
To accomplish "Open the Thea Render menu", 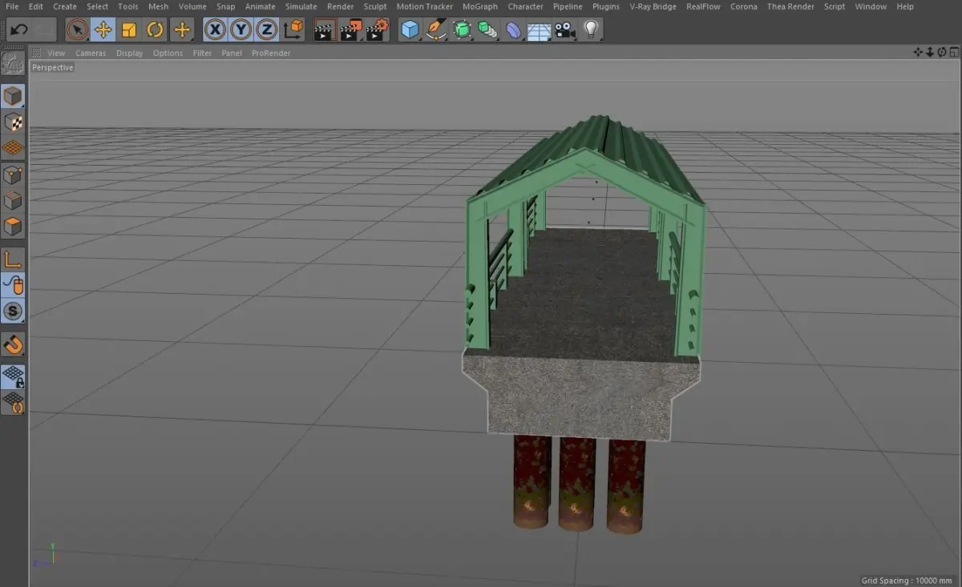I will (x=790, y=6).
